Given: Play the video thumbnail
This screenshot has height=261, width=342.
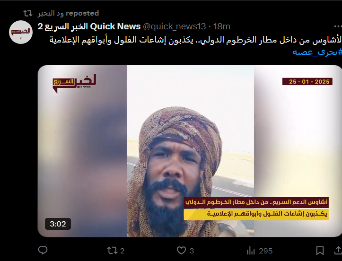Looking at the screenshot, I should 190,151.
